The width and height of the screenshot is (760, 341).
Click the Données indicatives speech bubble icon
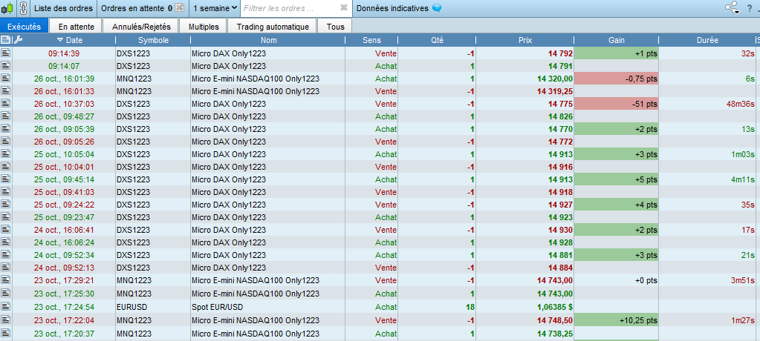(437, 7)
